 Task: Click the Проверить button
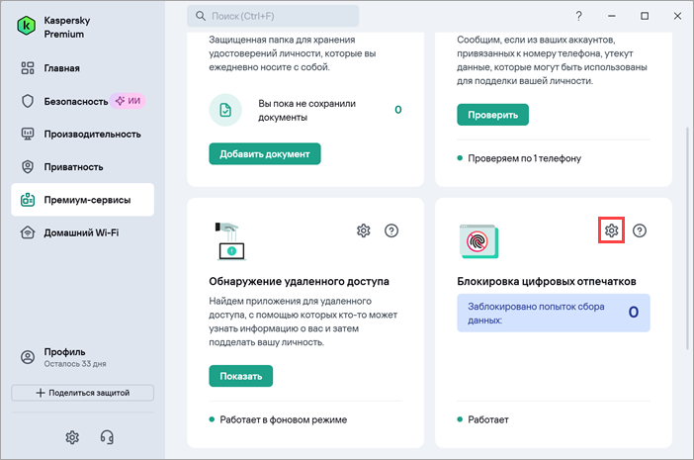492,115
